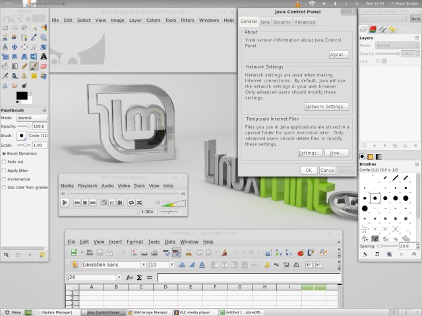Expand the Brush Dynamics section
Screen dimensions: 422x316
pos(4,153)
